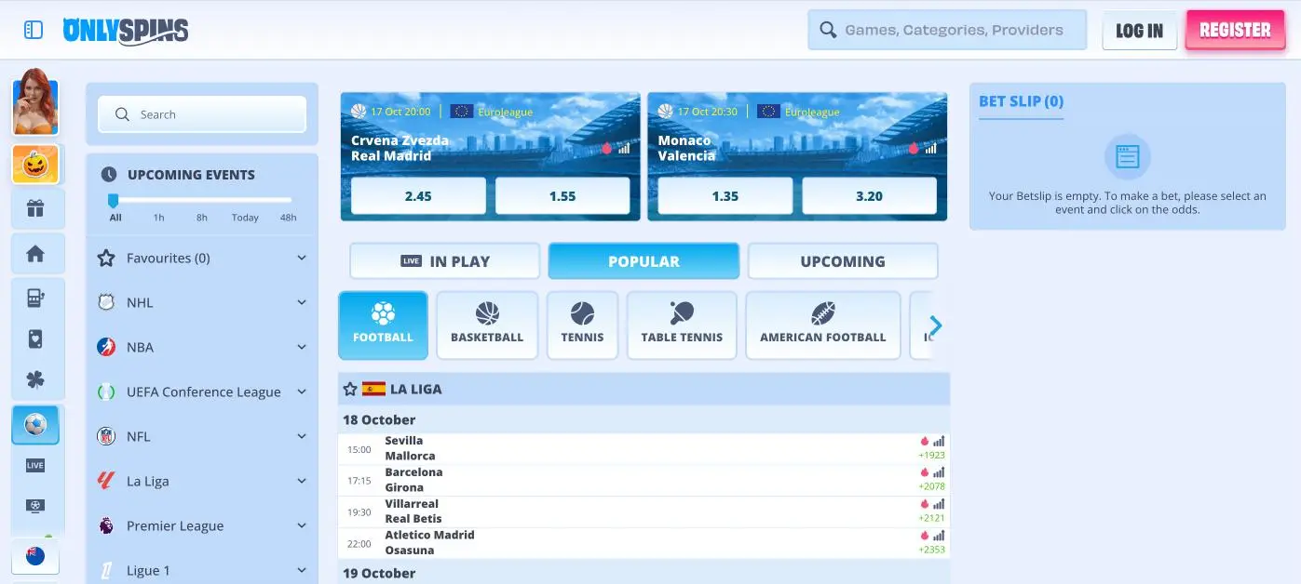Click the search magnifier in sports sidebar
This screenshot has width=1301, height=584.
(122, 113)
